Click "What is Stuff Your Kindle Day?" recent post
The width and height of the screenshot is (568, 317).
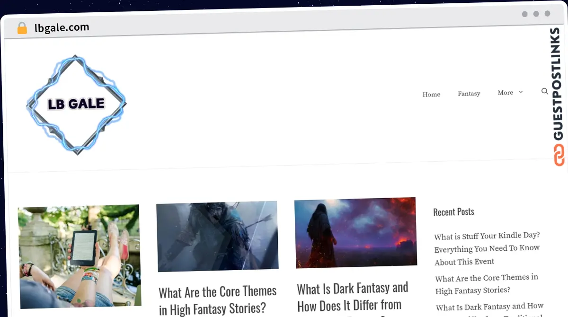tap(487, 248)
